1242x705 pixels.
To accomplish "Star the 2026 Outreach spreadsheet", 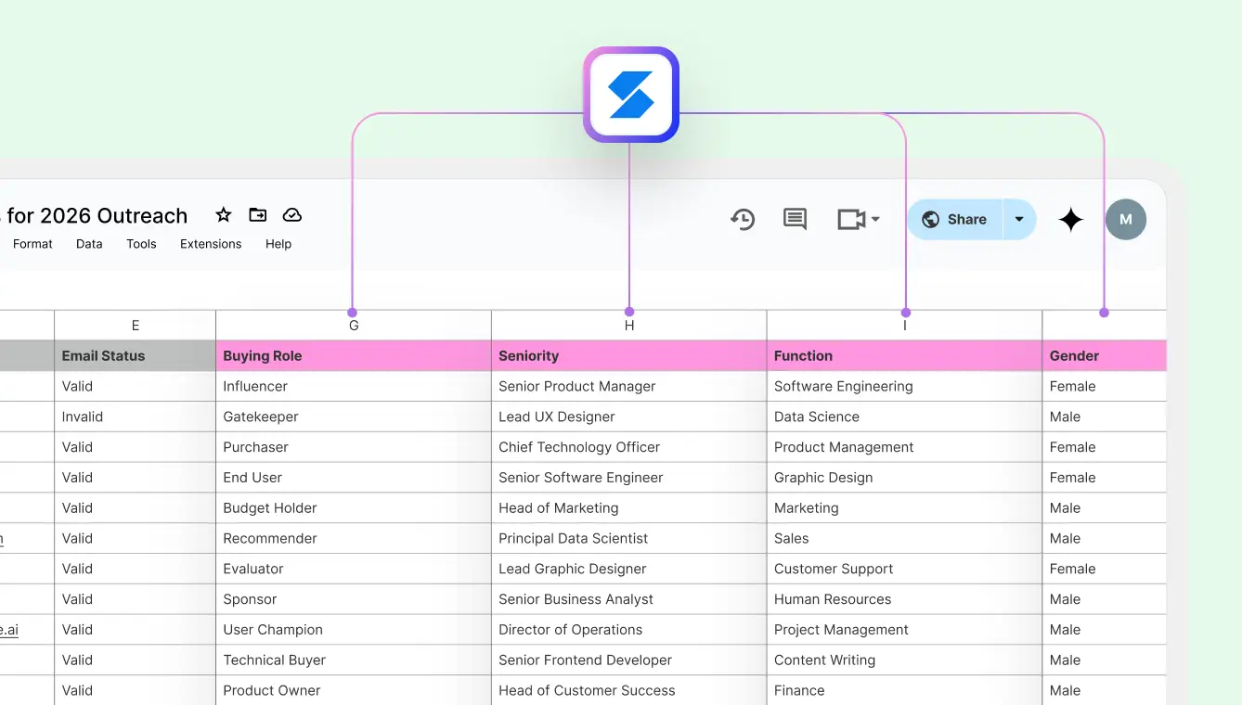I will pyautogui.click(x=223, y=214).
